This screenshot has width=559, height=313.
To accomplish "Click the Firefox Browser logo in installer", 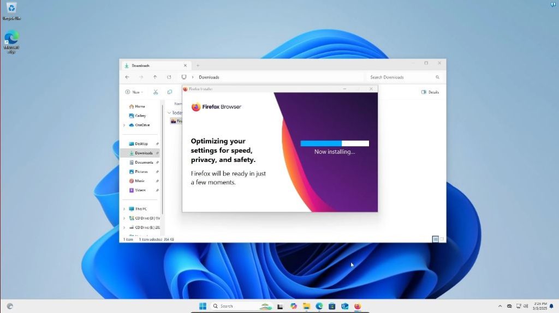I will pos(216,106).
